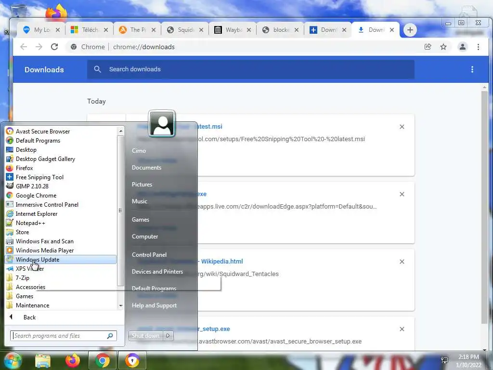Remove avast_secure_browser_setup.exe from list

pos(402,329)
